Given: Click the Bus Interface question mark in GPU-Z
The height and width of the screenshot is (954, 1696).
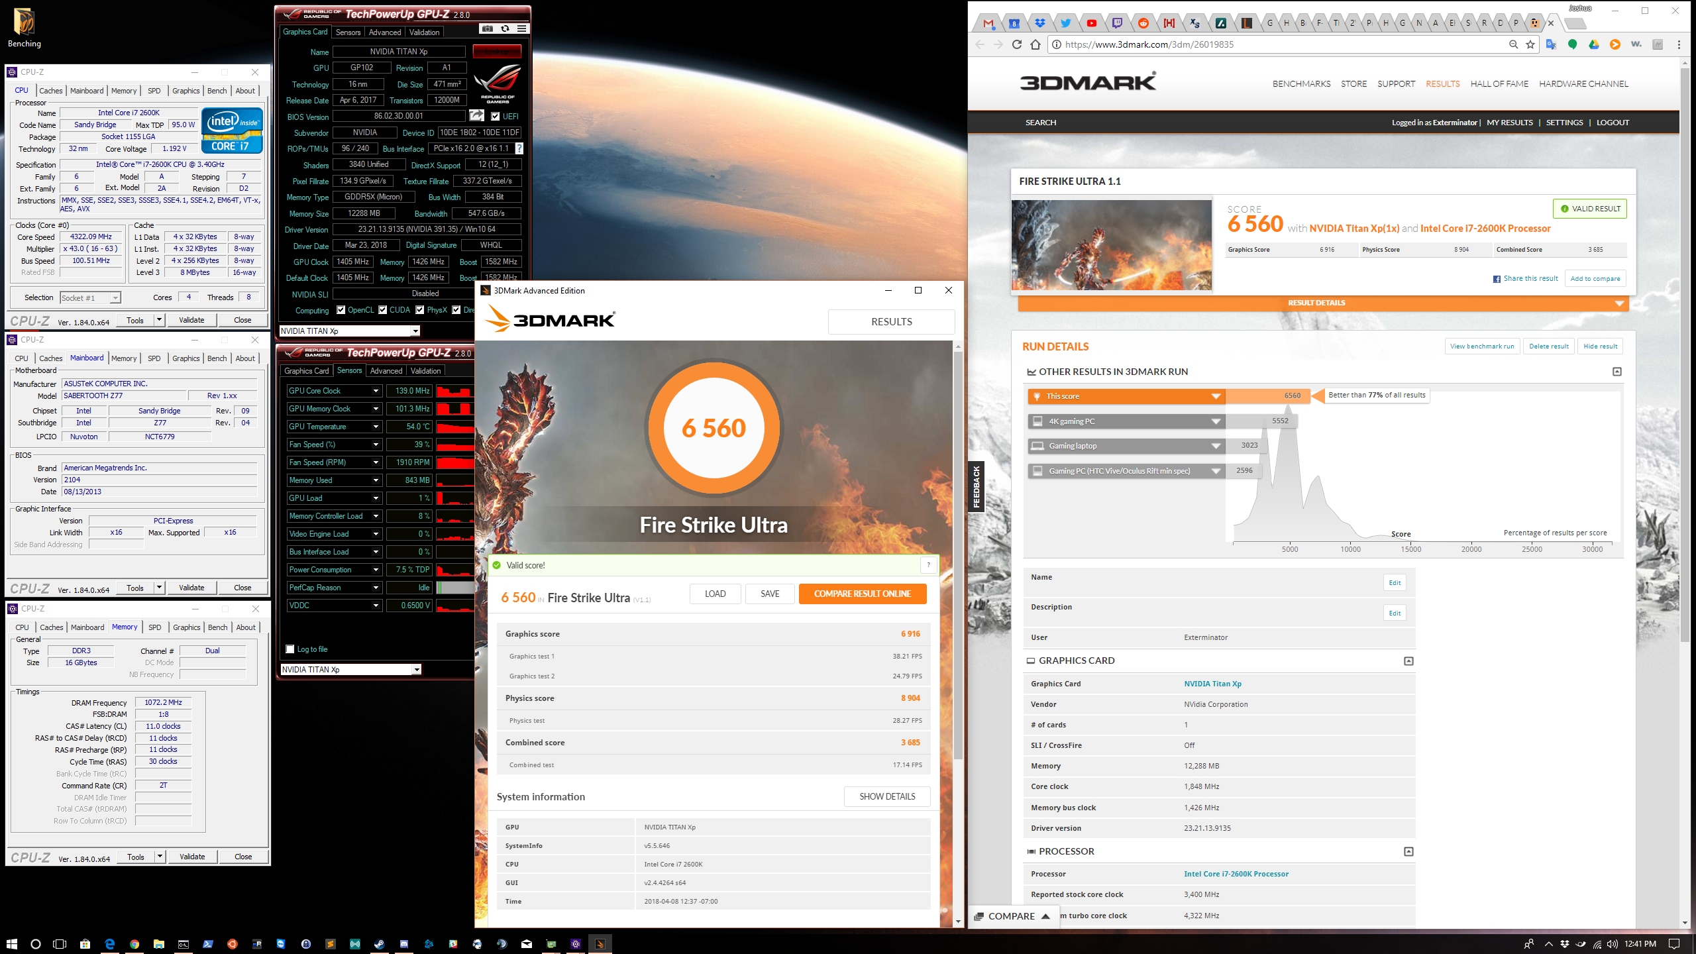Looking at the screenshot, I should coord(519,148).
